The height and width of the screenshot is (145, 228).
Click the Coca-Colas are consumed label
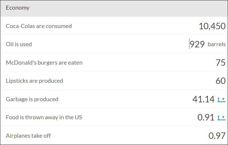point(39,26)
